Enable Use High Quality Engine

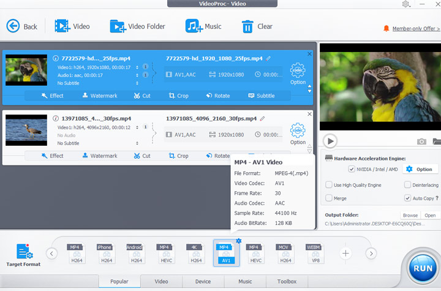coord(328,185)
